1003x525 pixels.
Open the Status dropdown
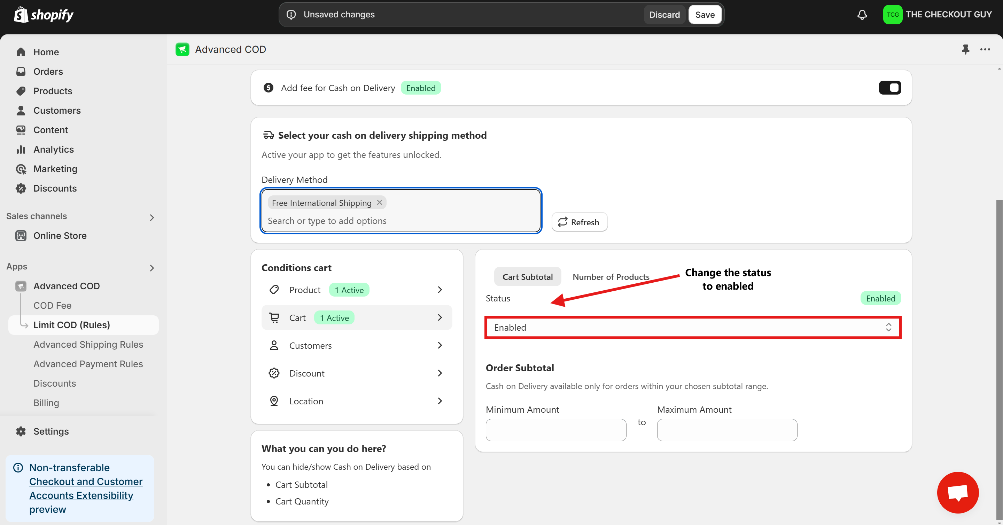tap(693, 328)
